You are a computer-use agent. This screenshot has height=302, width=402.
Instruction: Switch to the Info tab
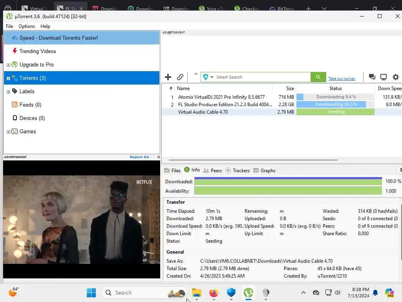[192, 170]
